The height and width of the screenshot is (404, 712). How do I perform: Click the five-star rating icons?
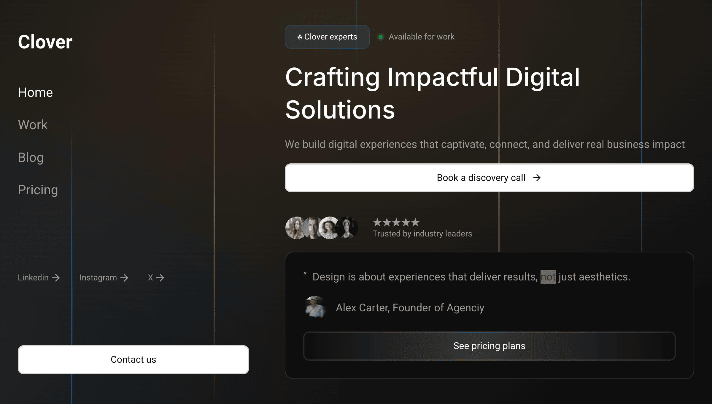(x=396, y=222)
